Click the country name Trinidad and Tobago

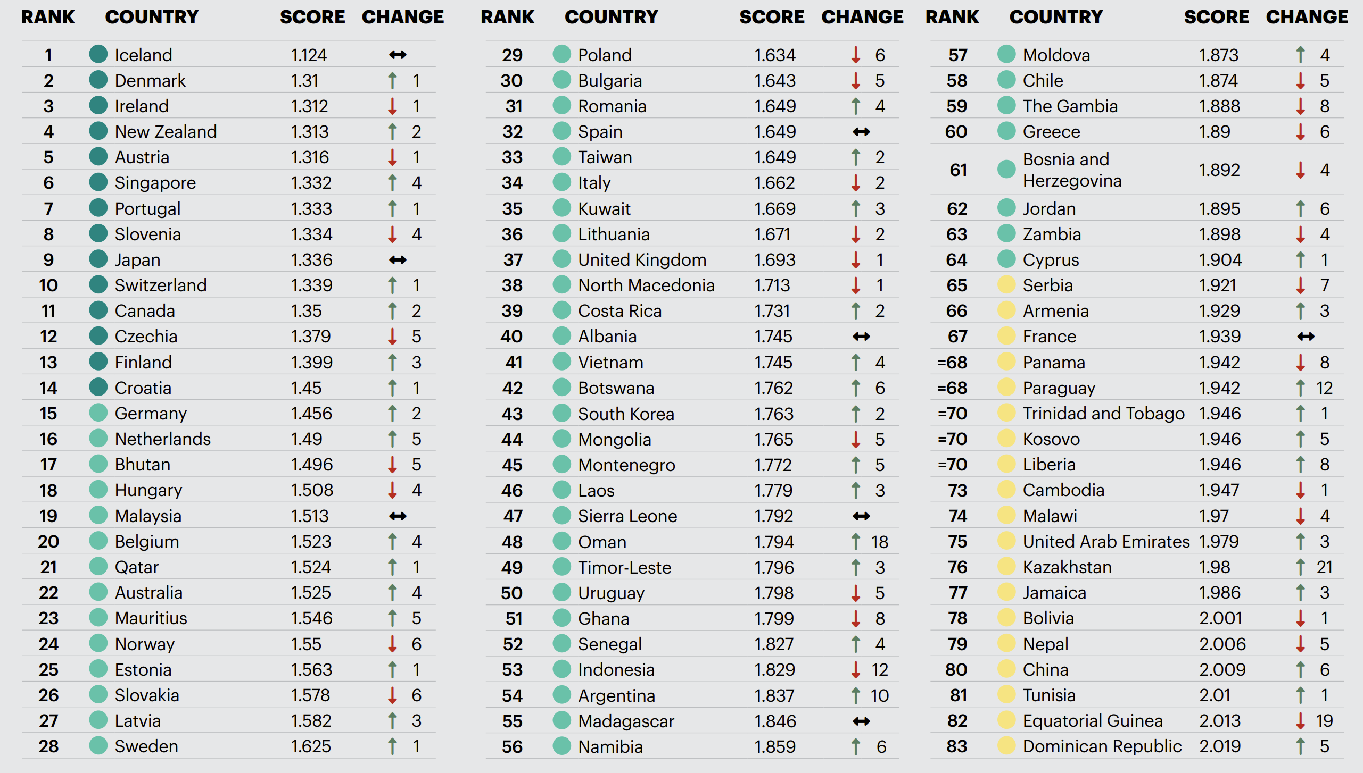1104,414
